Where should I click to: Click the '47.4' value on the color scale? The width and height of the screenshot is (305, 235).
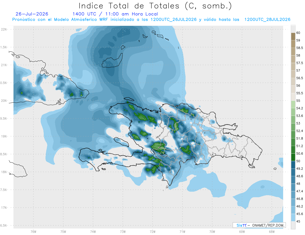tap(300, 191)
